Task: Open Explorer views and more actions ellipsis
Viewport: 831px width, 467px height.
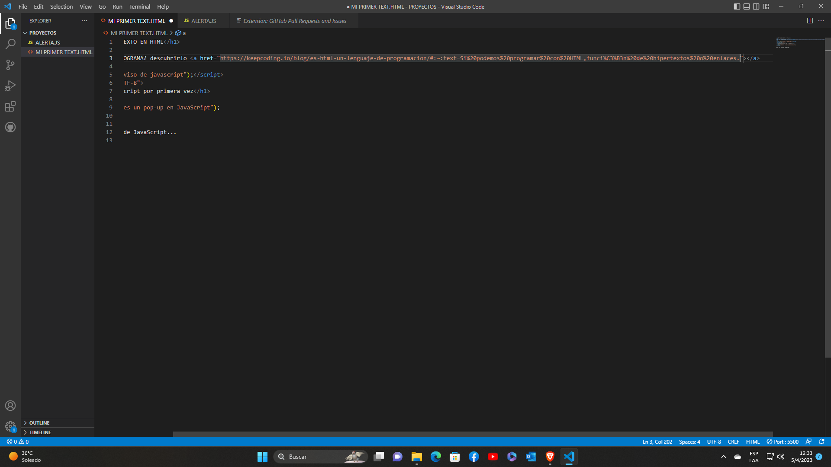Action: coord(84,21)
